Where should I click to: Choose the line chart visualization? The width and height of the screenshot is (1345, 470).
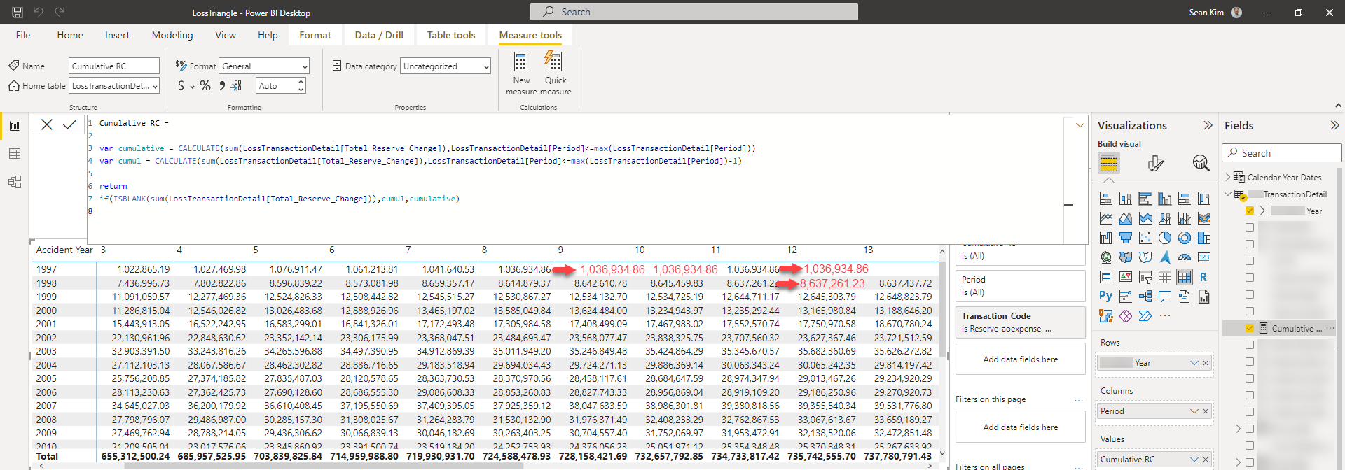tap(1106, 219)
